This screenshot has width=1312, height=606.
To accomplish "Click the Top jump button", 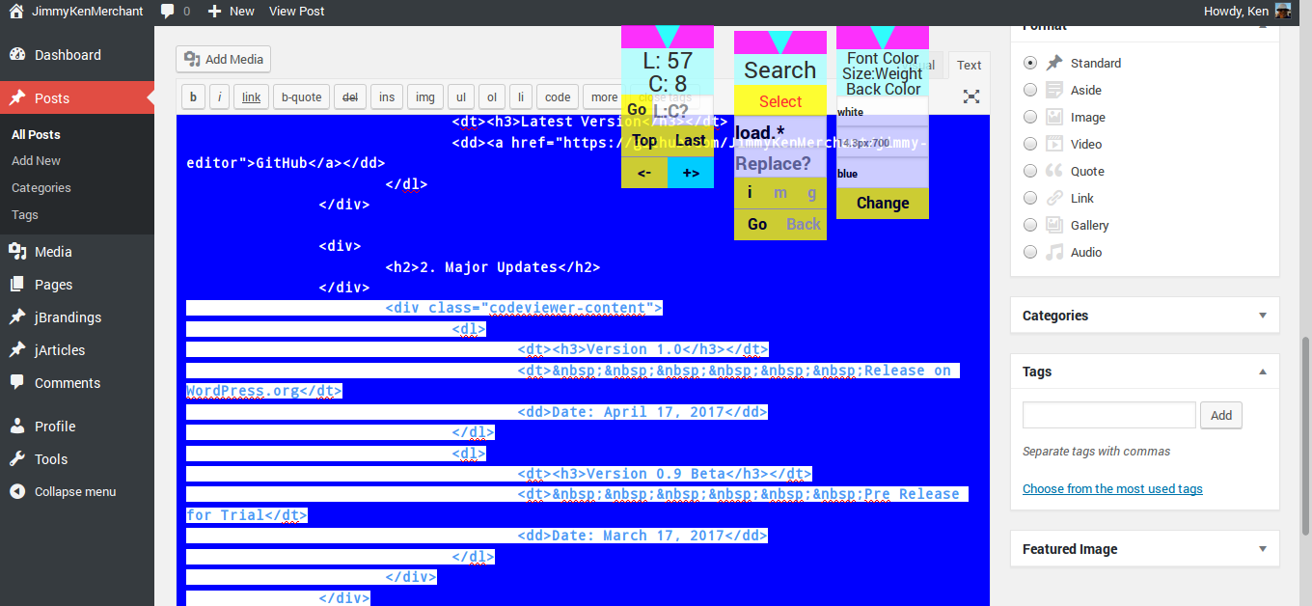I will pos(644,141).
